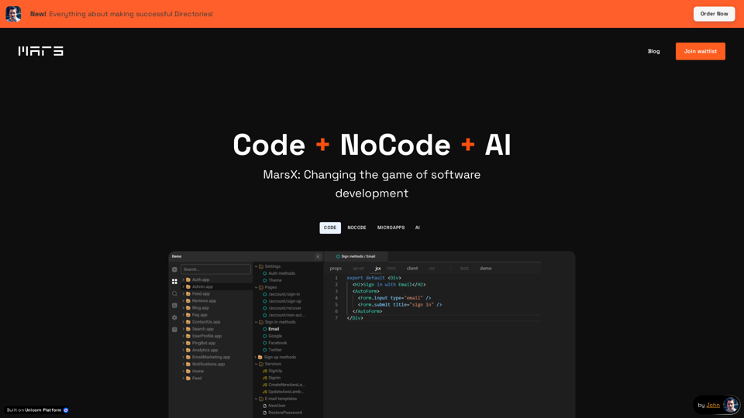The height and width of the screenshot is (418, 744).
Task: Select the PingBot.app folder
Action: 204,343
